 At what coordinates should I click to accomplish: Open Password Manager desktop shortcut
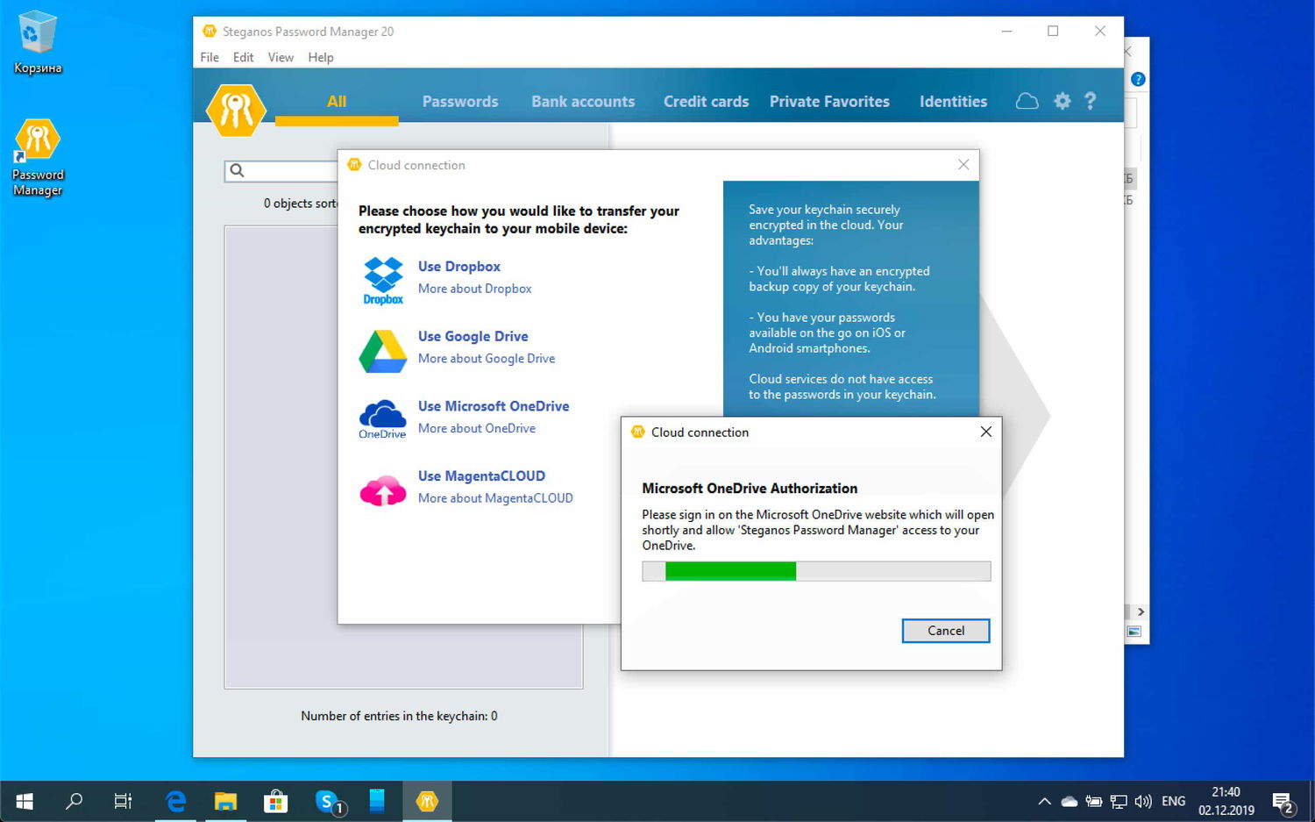pos(38,158)
